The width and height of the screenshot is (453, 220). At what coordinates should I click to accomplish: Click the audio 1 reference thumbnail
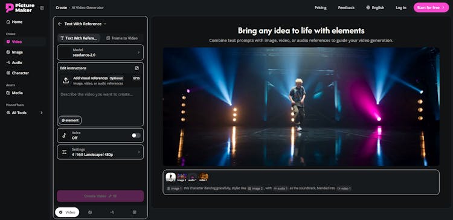tap(193, 177)
